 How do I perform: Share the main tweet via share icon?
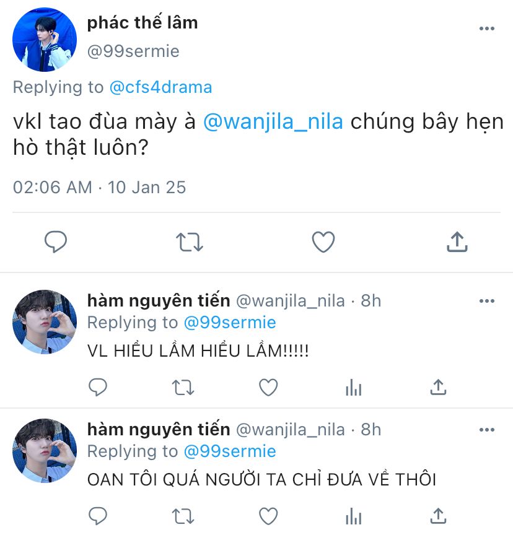point(457,241)
